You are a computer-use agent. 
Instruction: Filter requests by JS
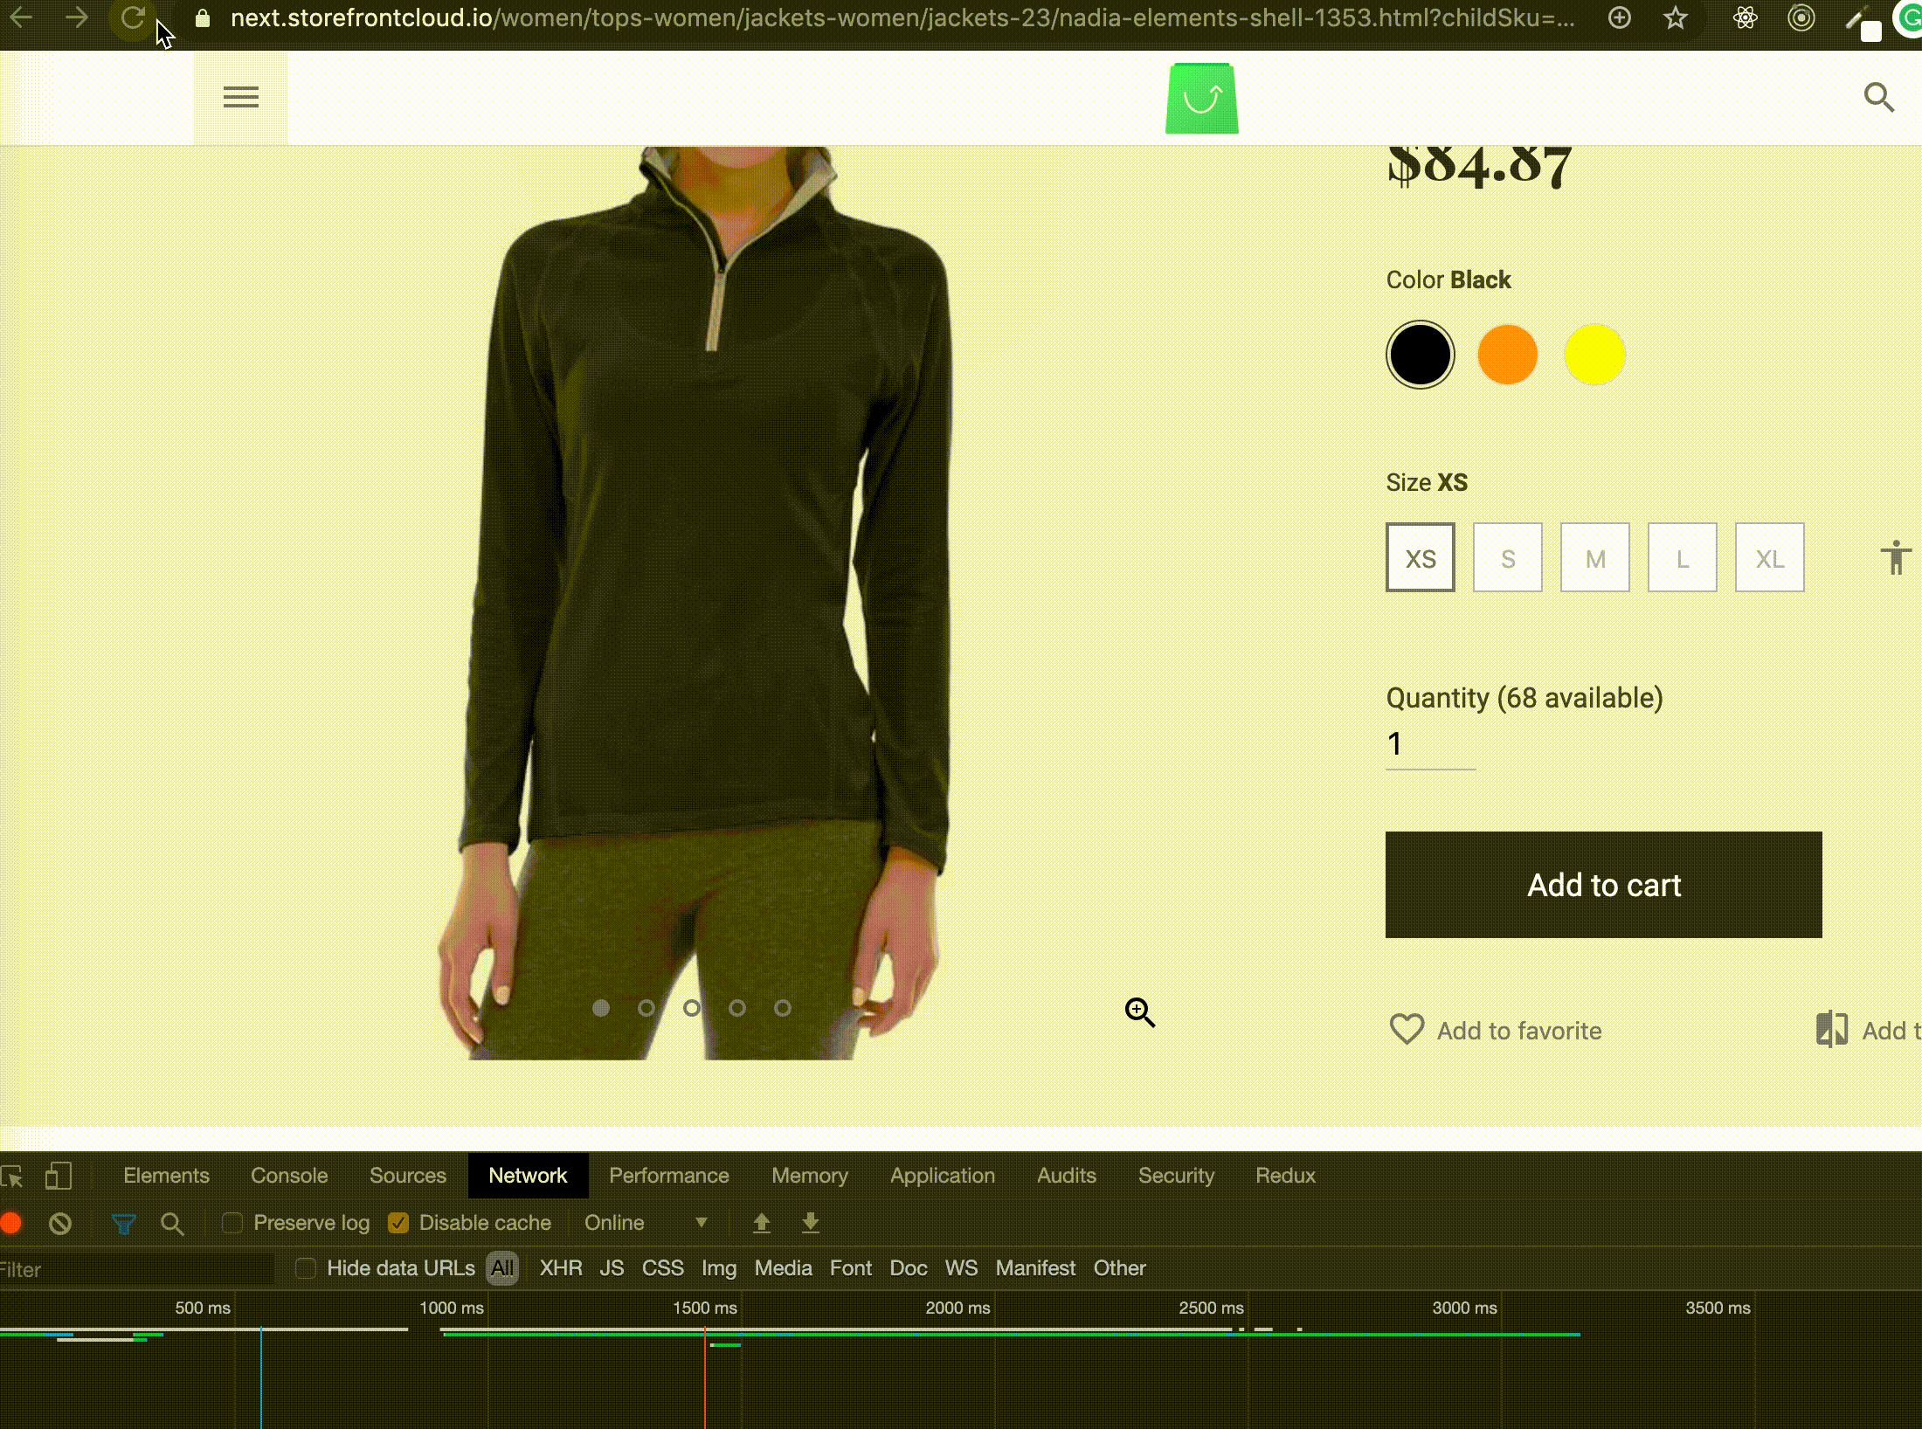612,1268
